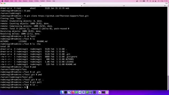Click the AUTHORS row showing 40B size
This screenshot has height=95, width=169.
[x=37, y=59]
